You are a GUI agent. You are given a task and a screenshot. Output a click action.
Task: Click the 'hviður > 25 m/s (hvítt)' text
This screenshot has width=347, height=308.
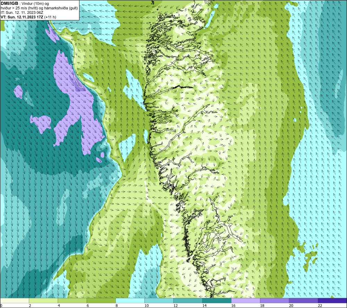click(x=19, y=8)
